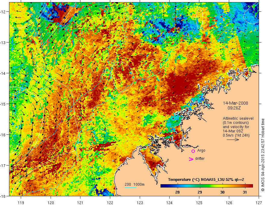This screenshot has width=265, height=205.
Task: Click longitude axis label 122
Action: (110, 203)
